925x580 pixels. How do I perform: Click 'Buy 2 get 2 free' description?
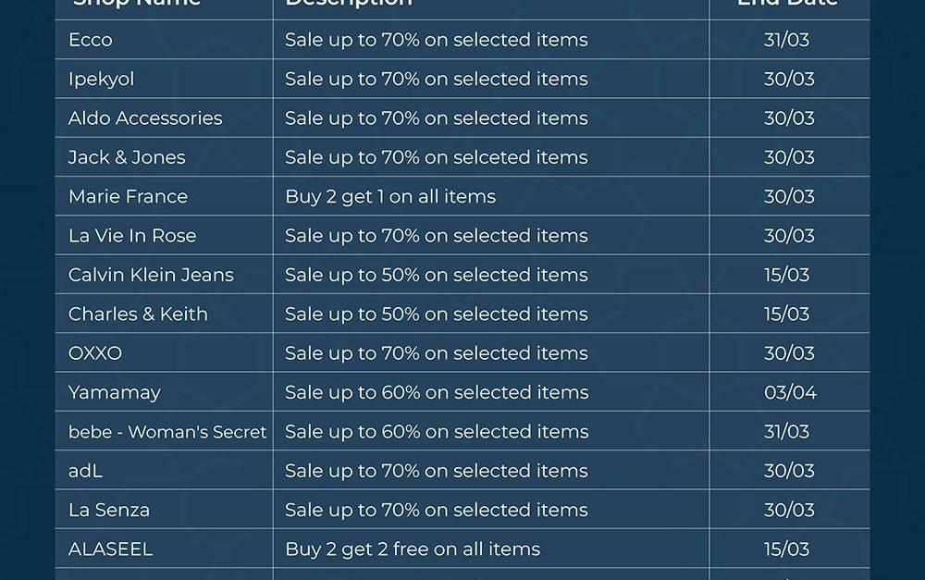(413, 549)
